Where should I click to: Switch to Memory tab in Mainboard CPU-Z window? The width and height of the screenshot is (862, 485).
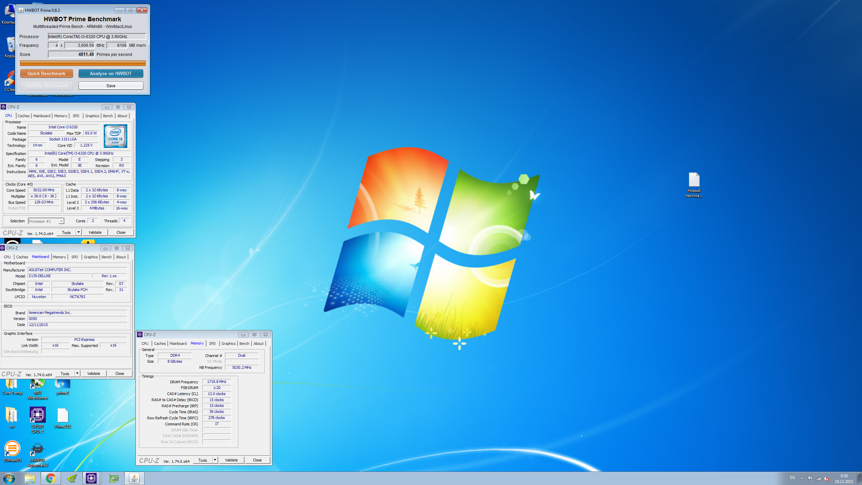[x=59, y=257]
